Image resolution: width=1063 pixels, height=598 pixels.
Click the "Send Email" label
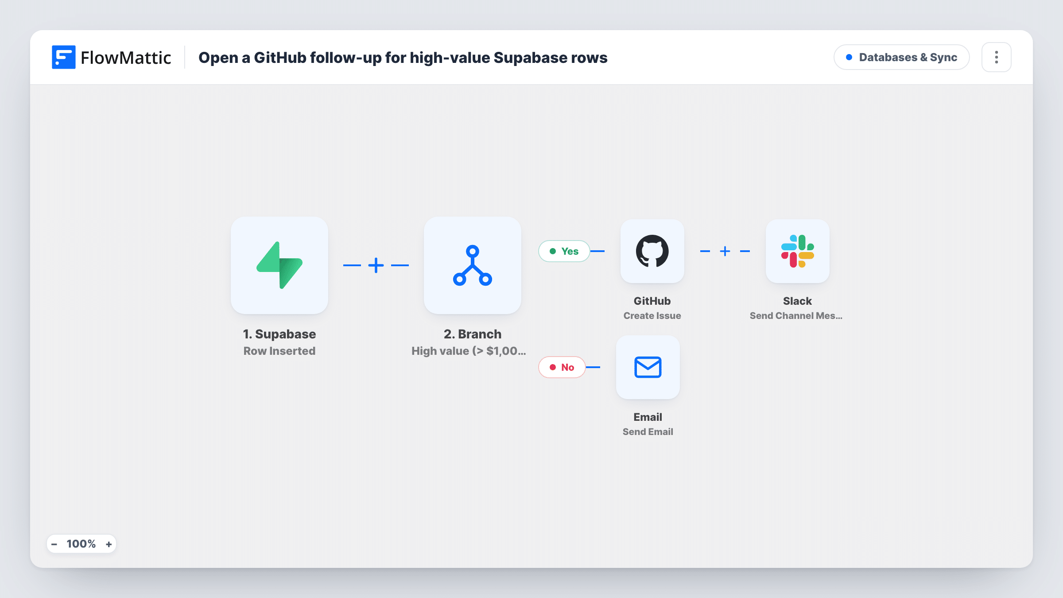click(x=648, y=432)
